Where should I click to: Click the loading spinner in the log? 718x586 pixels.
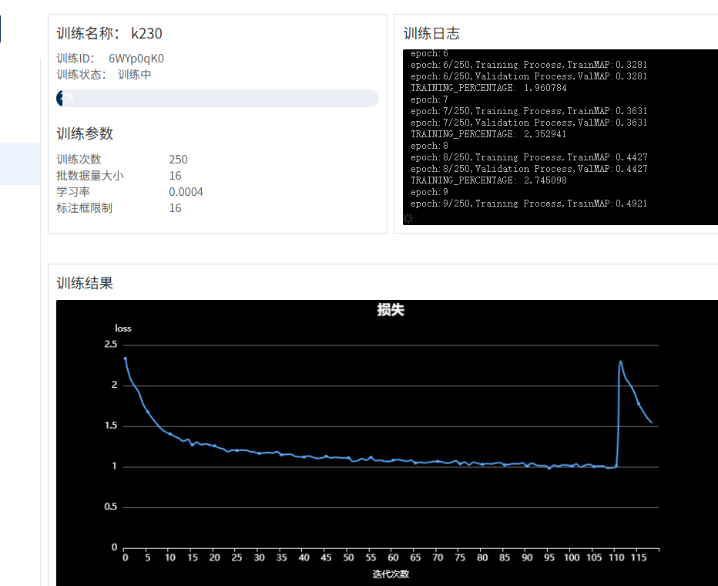pyautogui.click(x=408, y=218)
